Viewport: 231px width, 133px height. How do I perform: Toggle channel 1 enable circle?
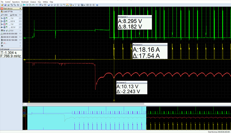pyautogui.click(x=5, y=19)
